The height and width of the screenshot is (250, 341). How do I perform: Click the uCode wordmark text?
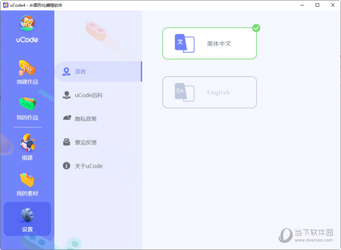pos(27,40)
